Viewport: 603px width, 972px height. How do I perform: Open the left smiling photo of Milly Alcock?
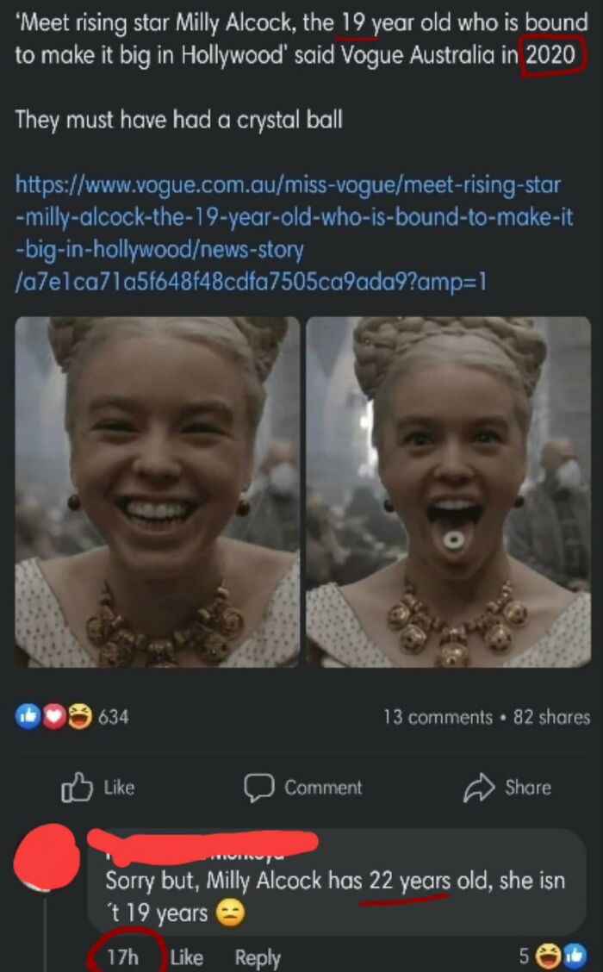[156, 491]
